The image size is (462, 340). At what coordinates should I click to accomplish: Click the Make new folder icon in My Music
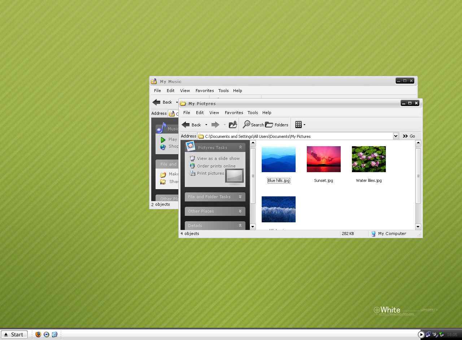point(163,174)
